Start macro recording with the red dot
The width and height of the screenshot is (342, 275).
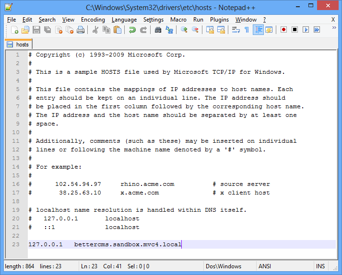pyautogui.click(x=283, y=30)
